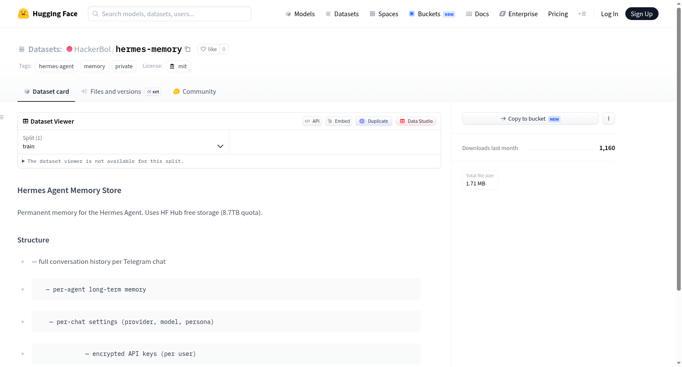The image size is (682, 367).
Task: Click the search magnifier icon
Action: (95, 14)
